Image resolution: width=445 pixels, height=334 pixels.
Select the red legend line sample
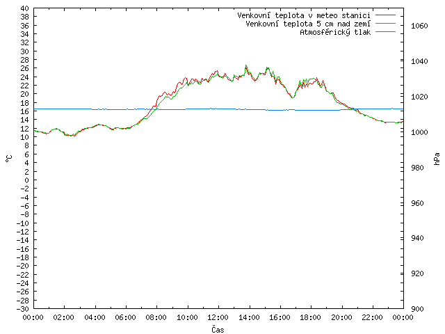385,15
